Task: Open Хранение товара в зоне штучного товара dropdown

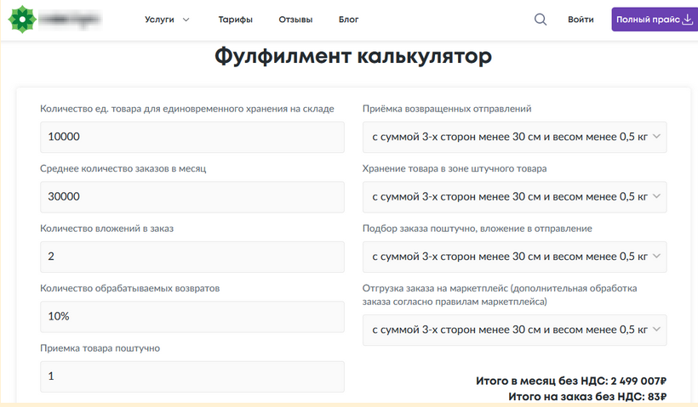Action: 514,196
